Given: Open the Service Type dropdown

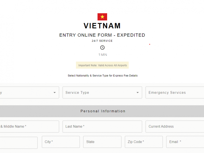Looking at the screenshot, I should 102,93.
